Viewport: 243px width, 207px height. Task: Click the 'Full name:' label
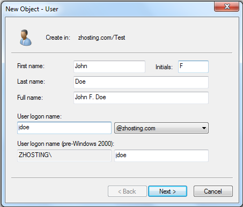tap(30, 98)
